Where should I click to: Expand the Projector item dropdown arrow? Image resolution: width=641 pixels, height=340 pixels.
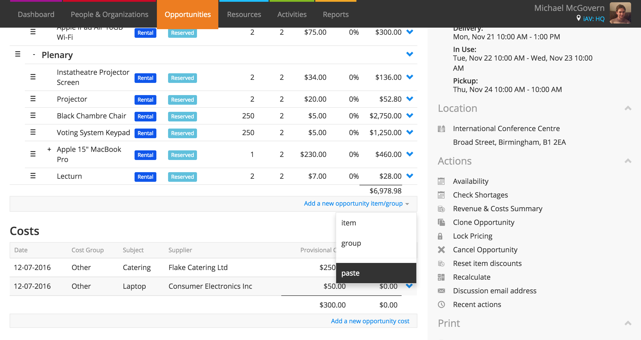409,99
